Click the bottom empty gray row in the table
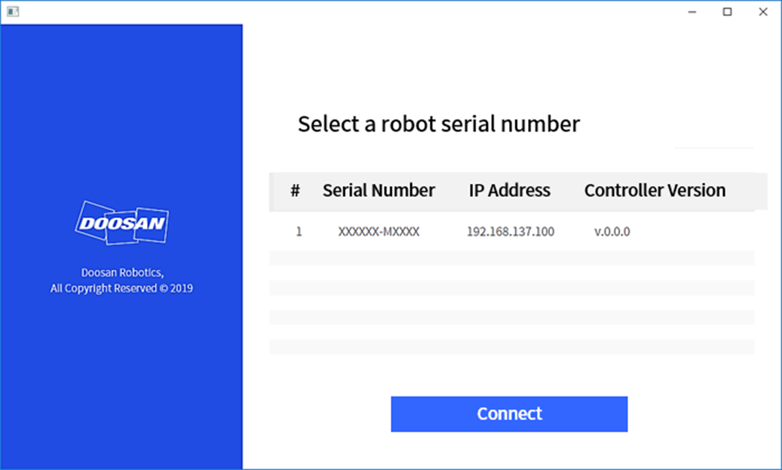Screen dimensions: 782x470 click(x=512, y=347)
